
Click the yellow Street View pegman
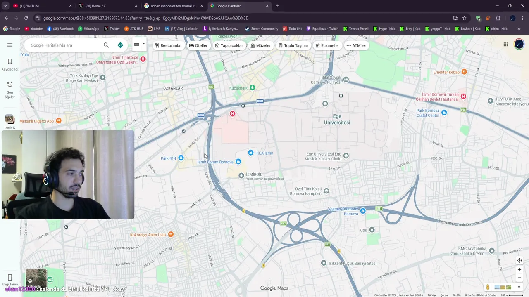coord(488,287)
